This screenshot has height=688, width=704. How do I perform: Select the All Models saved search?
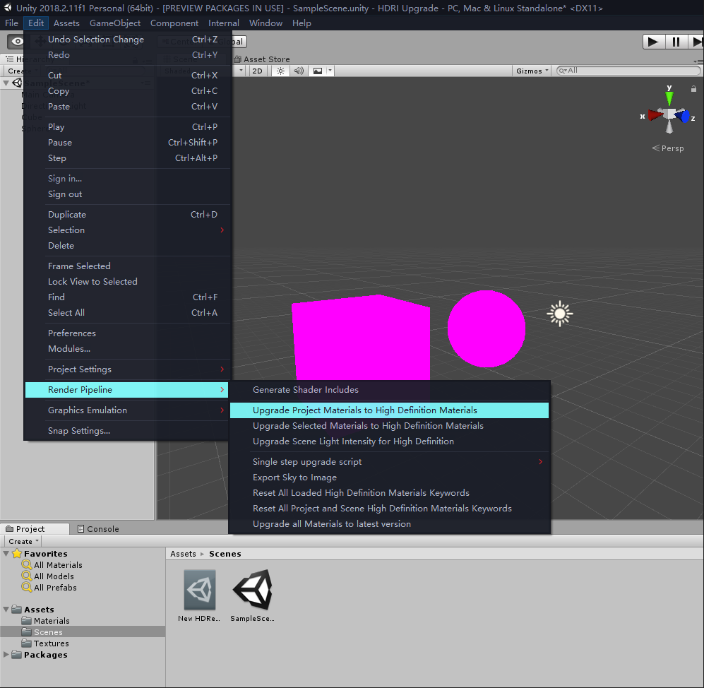48,576
